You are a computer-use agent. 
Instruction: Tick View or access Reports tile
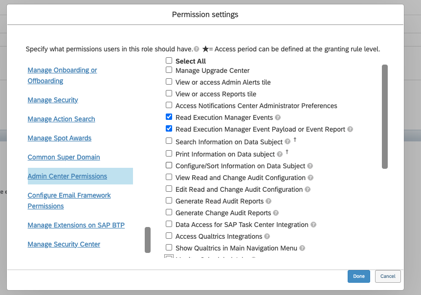pyautogui.click(x=169, y=94)
